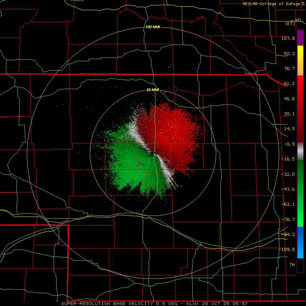Click the -63.1 legend value
The image size is (306, 306).
(288, 204)
